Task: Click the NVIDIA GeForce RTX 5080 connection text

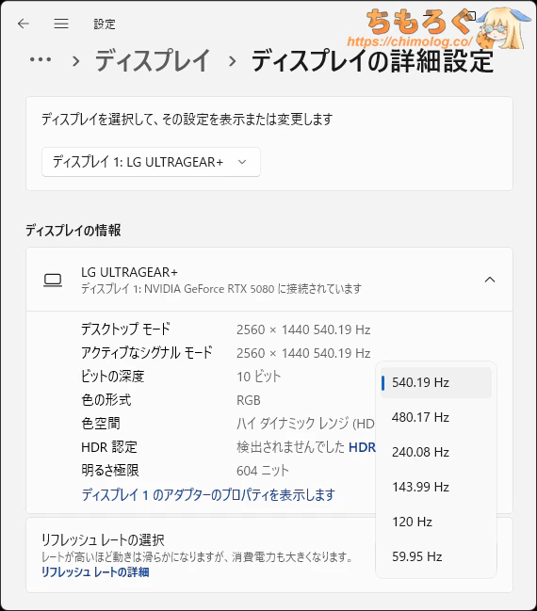Action: (x=221, y=289)
